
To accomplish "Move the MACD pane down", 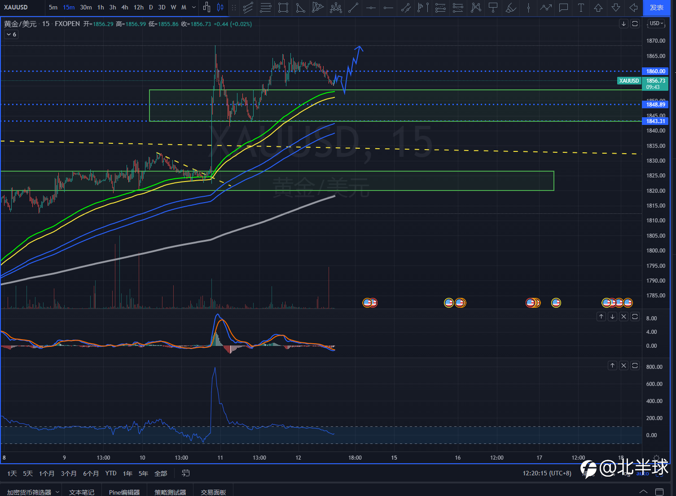I will click(613, 317).
